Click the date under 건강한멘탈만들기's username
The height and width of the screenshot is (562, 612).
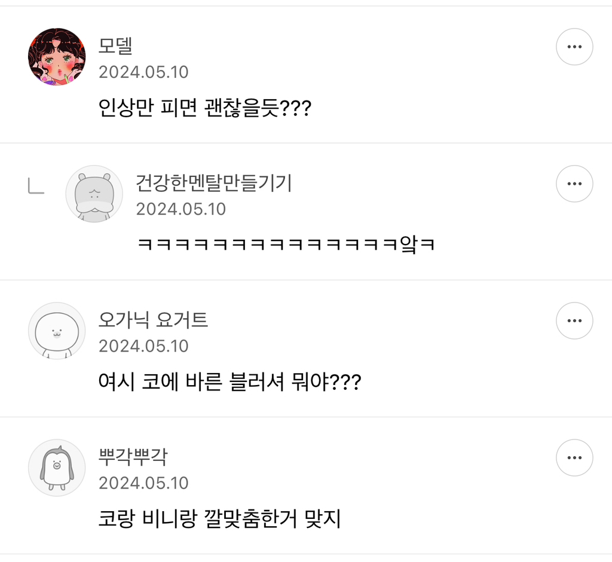[x=180, y=209]
